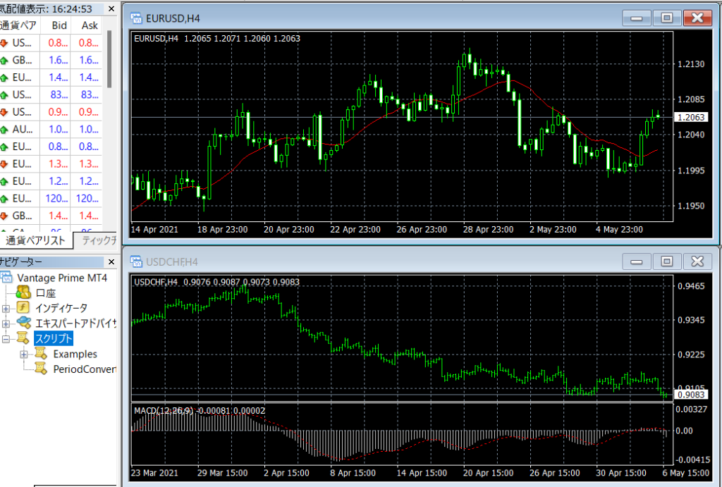Image resolution: width=722 pixels, height=487 pixels.
Task: Click the PeriodConverter script icon
Action: [x=41, y=369]
